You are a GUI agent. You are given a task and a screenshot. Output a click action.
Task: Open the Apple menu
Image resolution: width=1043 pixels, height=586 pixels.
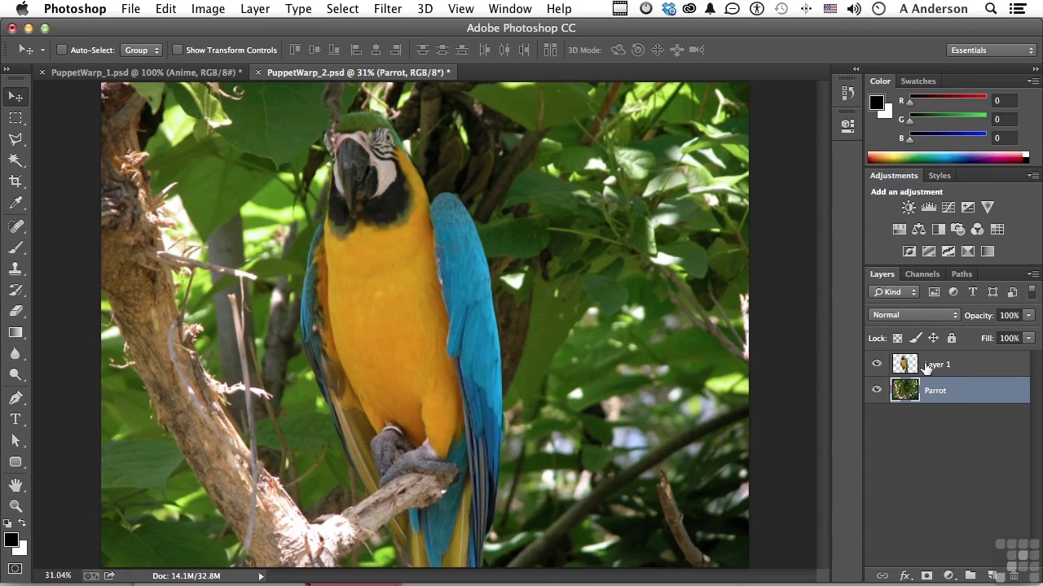pos(22,9)
